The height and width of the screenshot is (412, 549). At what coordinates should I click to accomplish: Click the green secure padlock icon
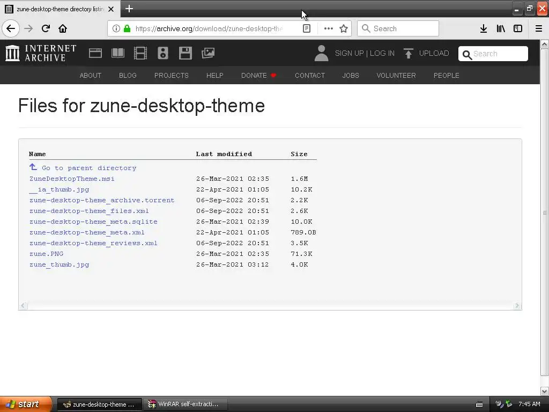coord(127,28)
